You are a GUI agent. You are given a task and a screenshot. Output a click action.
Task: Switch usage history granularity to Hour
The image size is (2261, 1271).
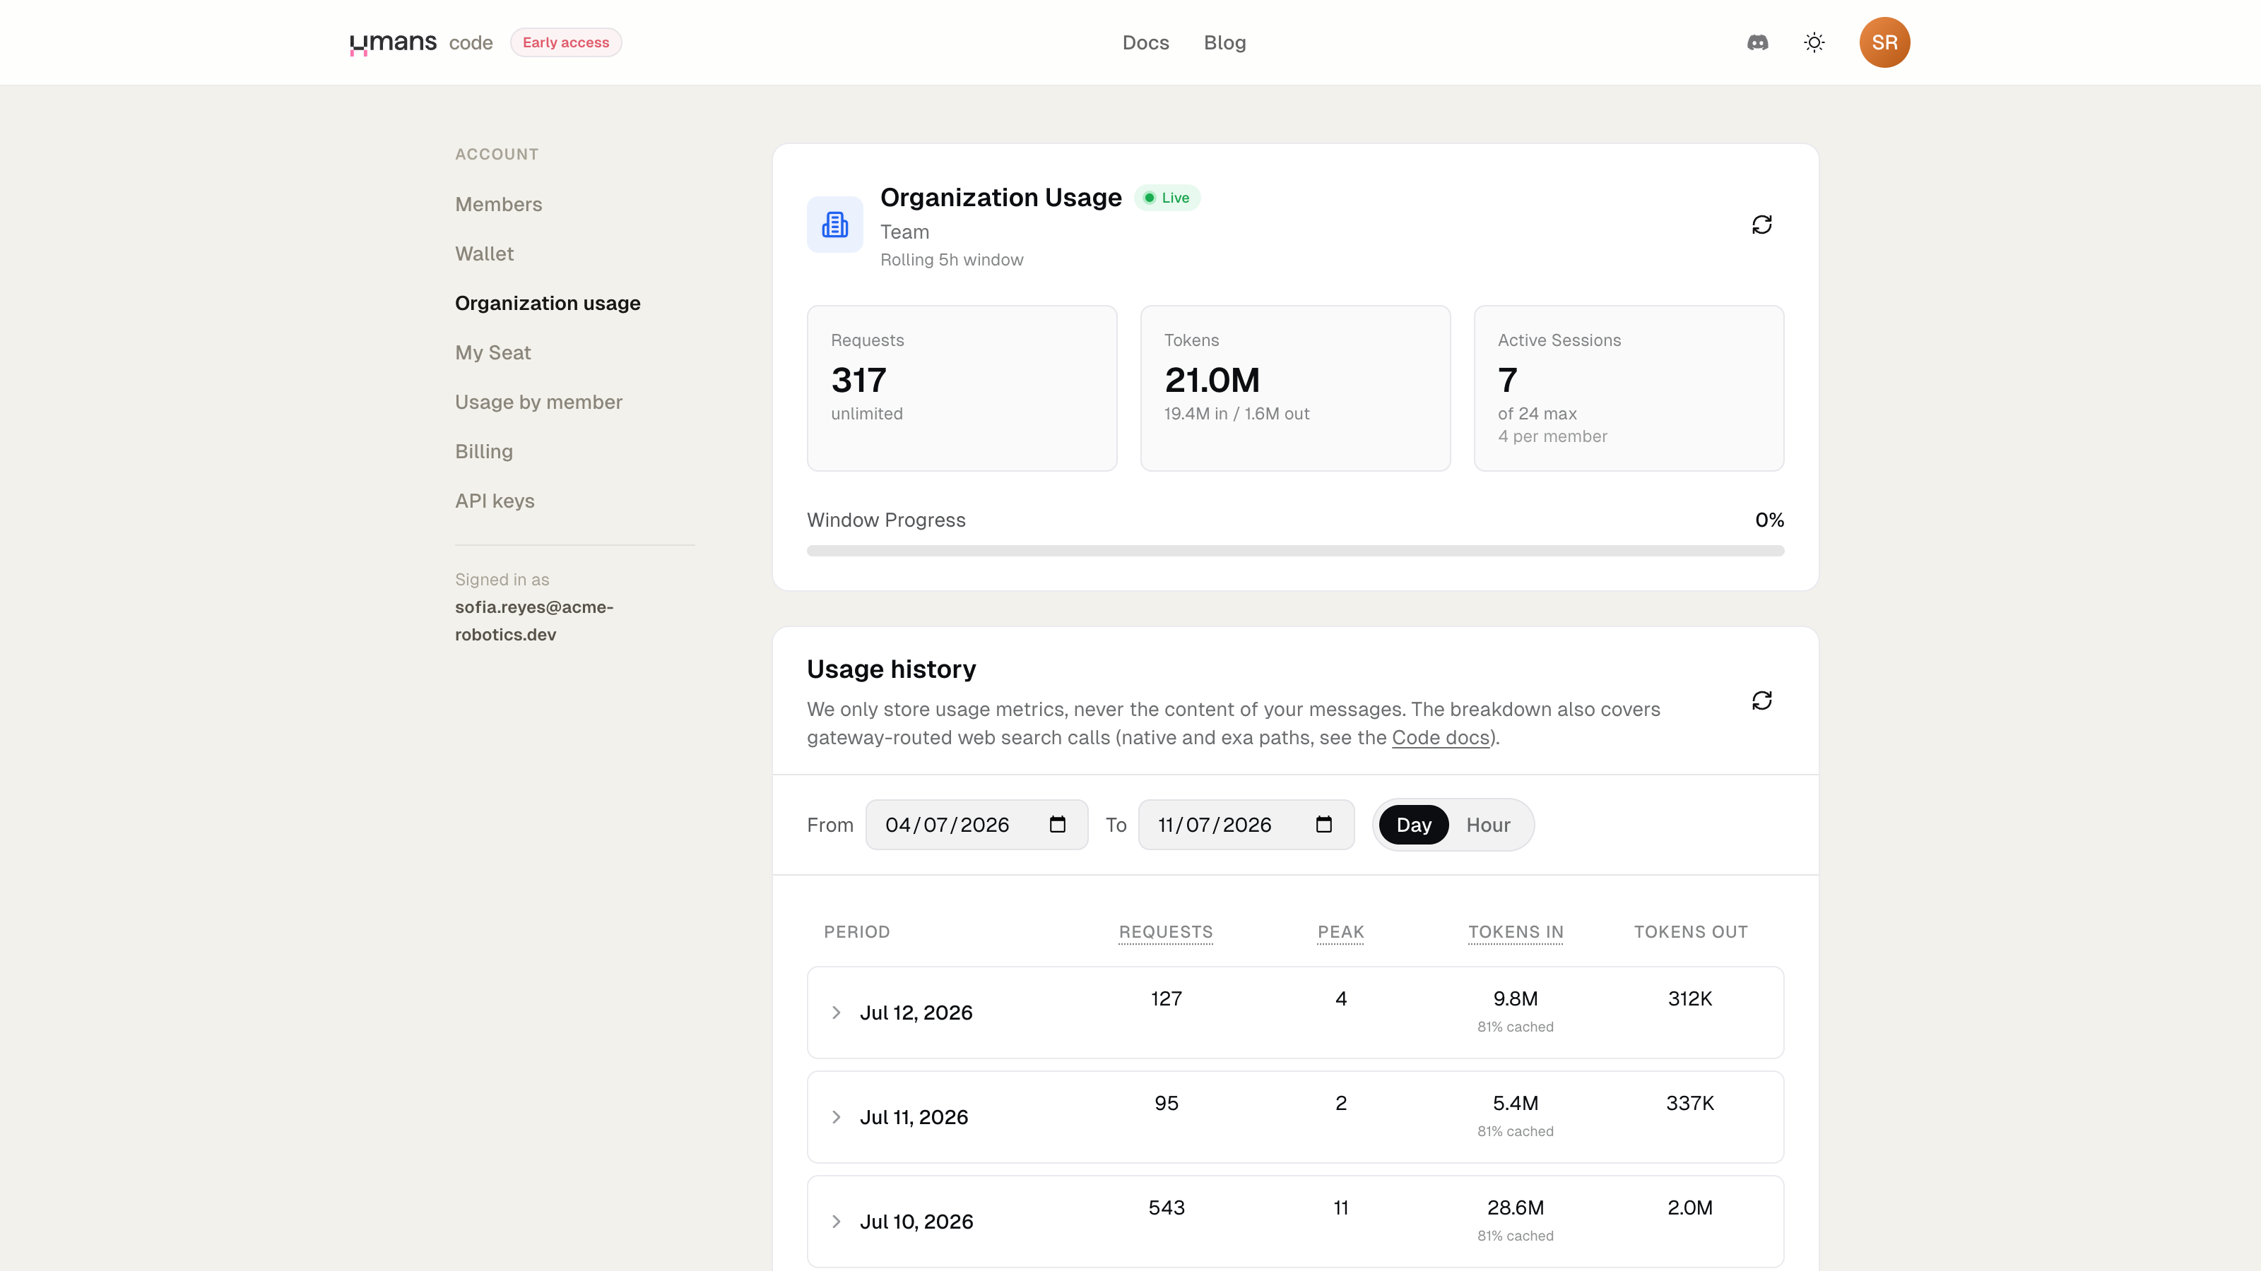click(1488, 825)
